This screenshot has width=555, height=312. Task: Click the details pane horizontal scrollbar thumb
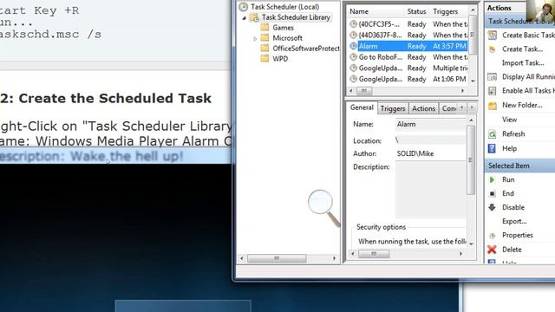[x=374, y=254]
